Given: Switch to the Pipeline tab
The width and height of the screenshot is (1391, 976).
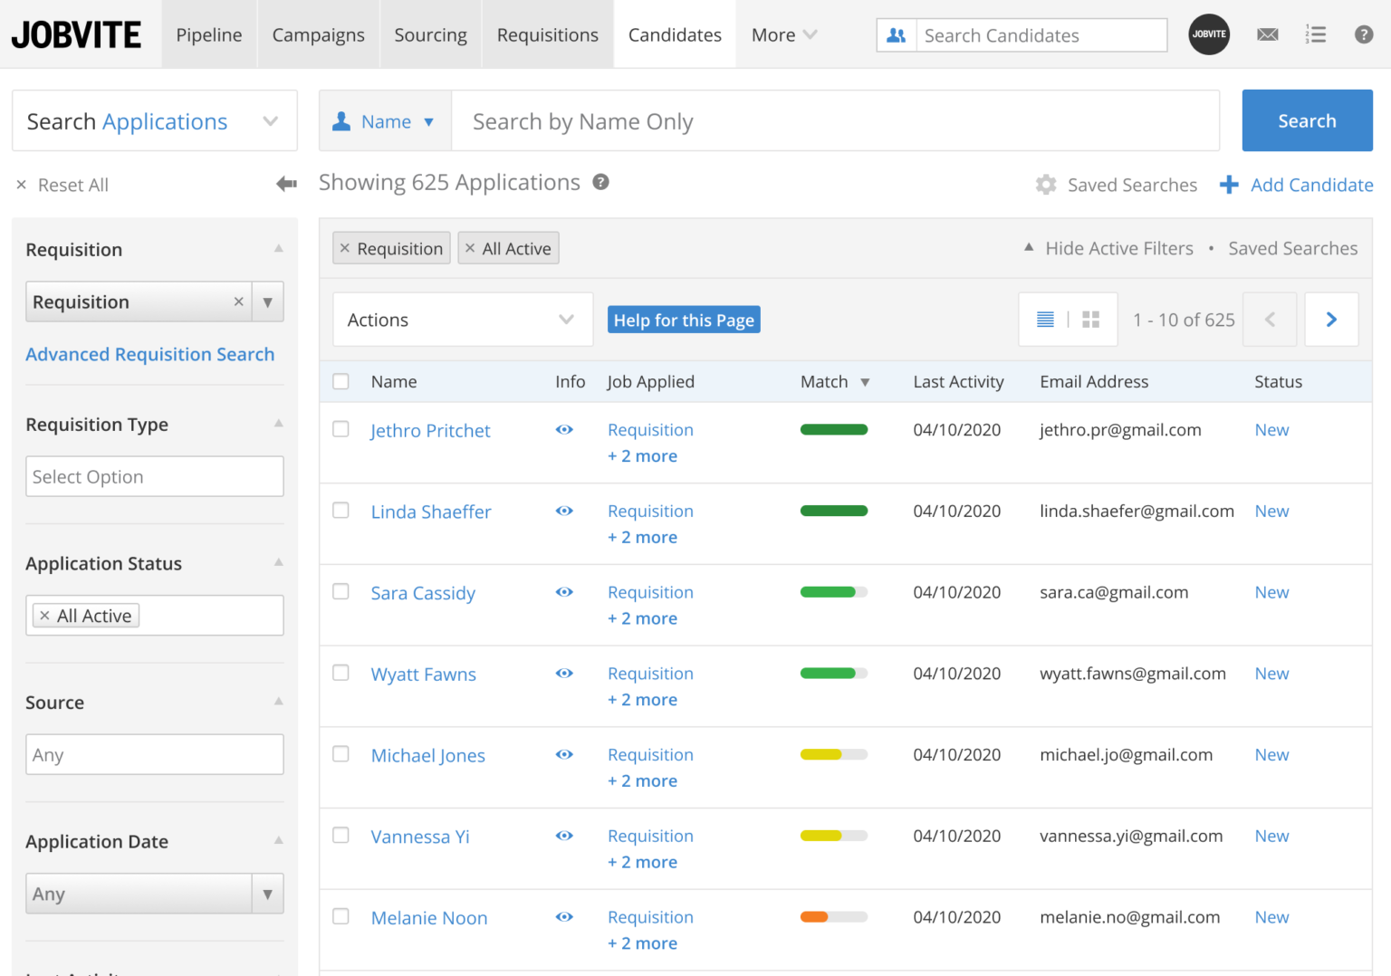Looking at the screenshot, I should click(209, 34).
